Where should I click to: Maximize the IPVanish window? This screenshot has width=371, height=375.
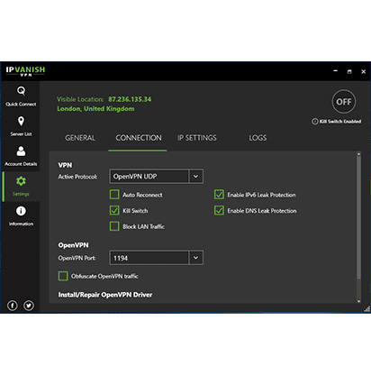(x=349, y=71)
